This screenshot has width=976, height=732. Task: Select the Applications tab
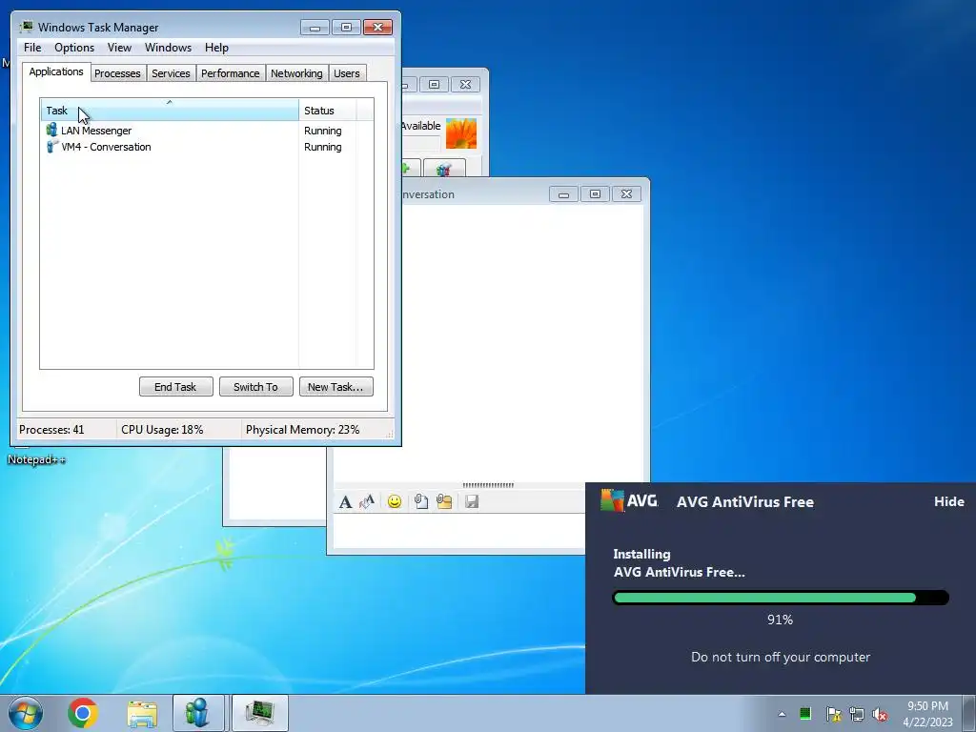click(56, 71)
